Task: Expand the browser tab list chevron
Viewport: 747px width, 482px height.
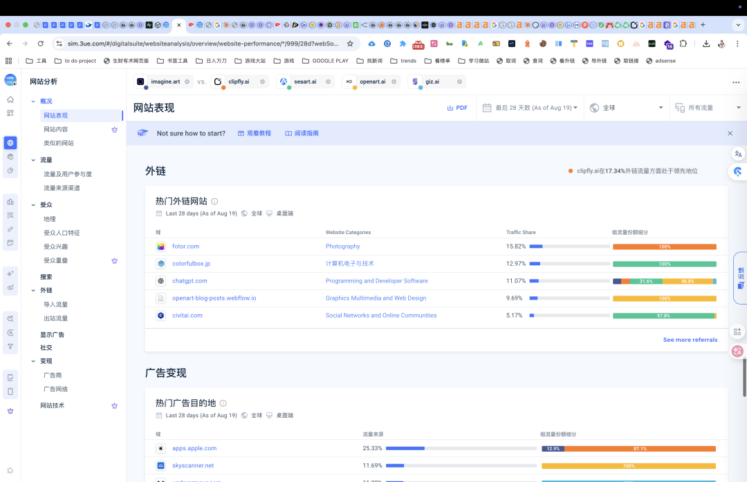Action: point(738,25)
